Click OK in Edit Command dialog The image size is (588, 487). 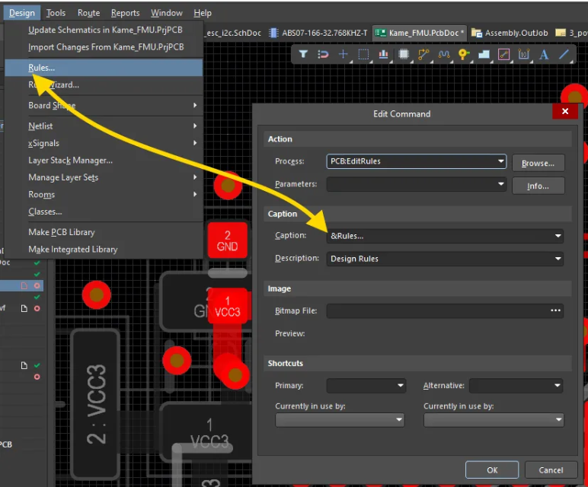pos(492,470)
